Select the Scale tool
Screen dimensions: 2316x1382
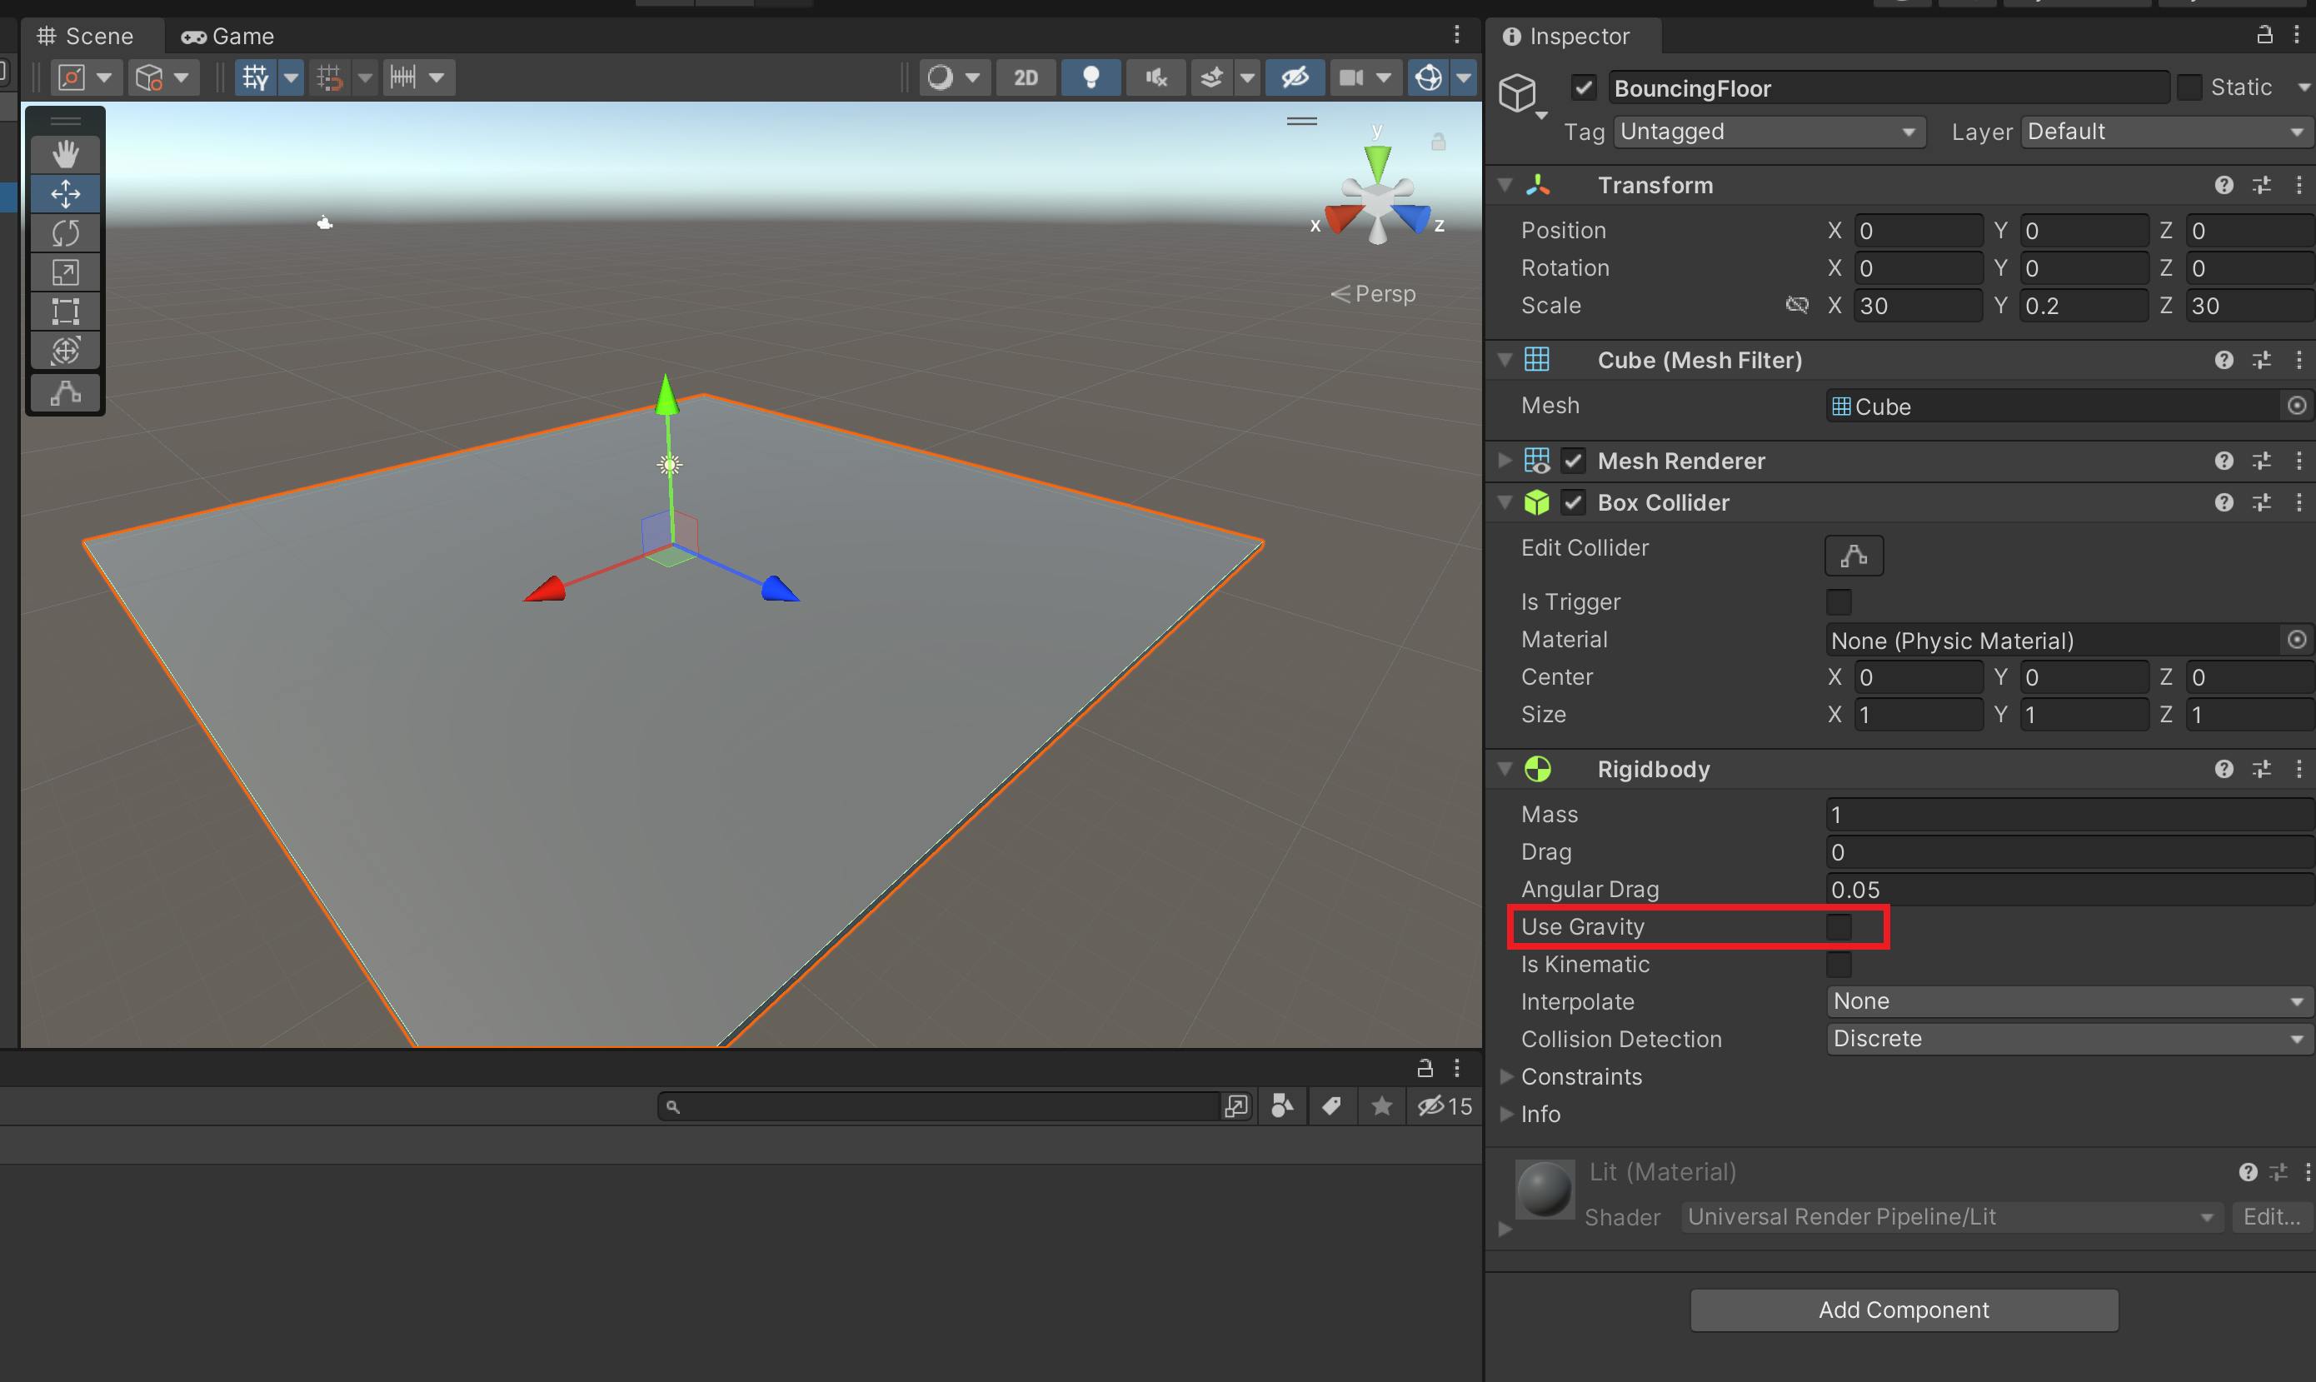(65, 272)
